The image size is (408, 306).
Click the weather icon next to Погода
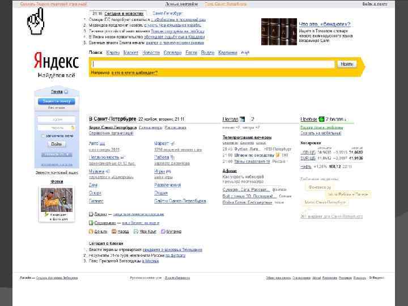tap(243, 119)
